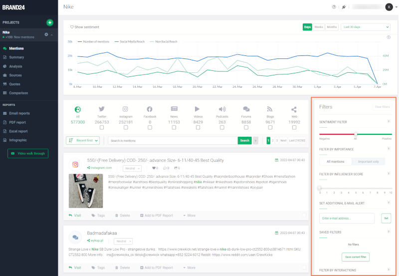Open Infographic report
Image resolution: width=399 pixels, height=276 pixels.
click(x=18, y=140)
